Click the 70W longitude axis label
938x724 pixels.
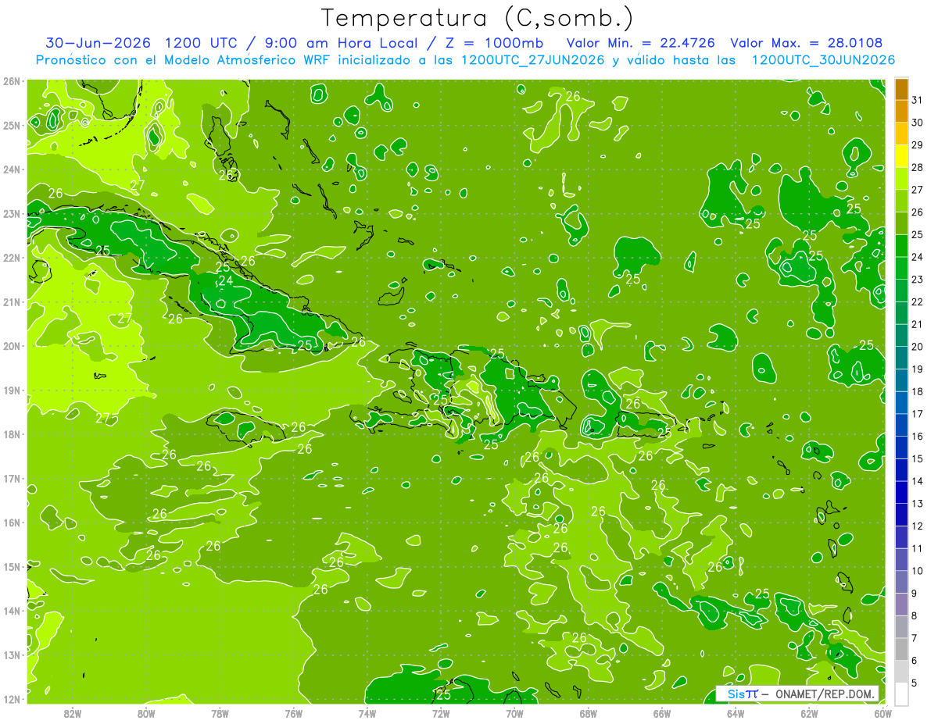(x=514, y=713)
